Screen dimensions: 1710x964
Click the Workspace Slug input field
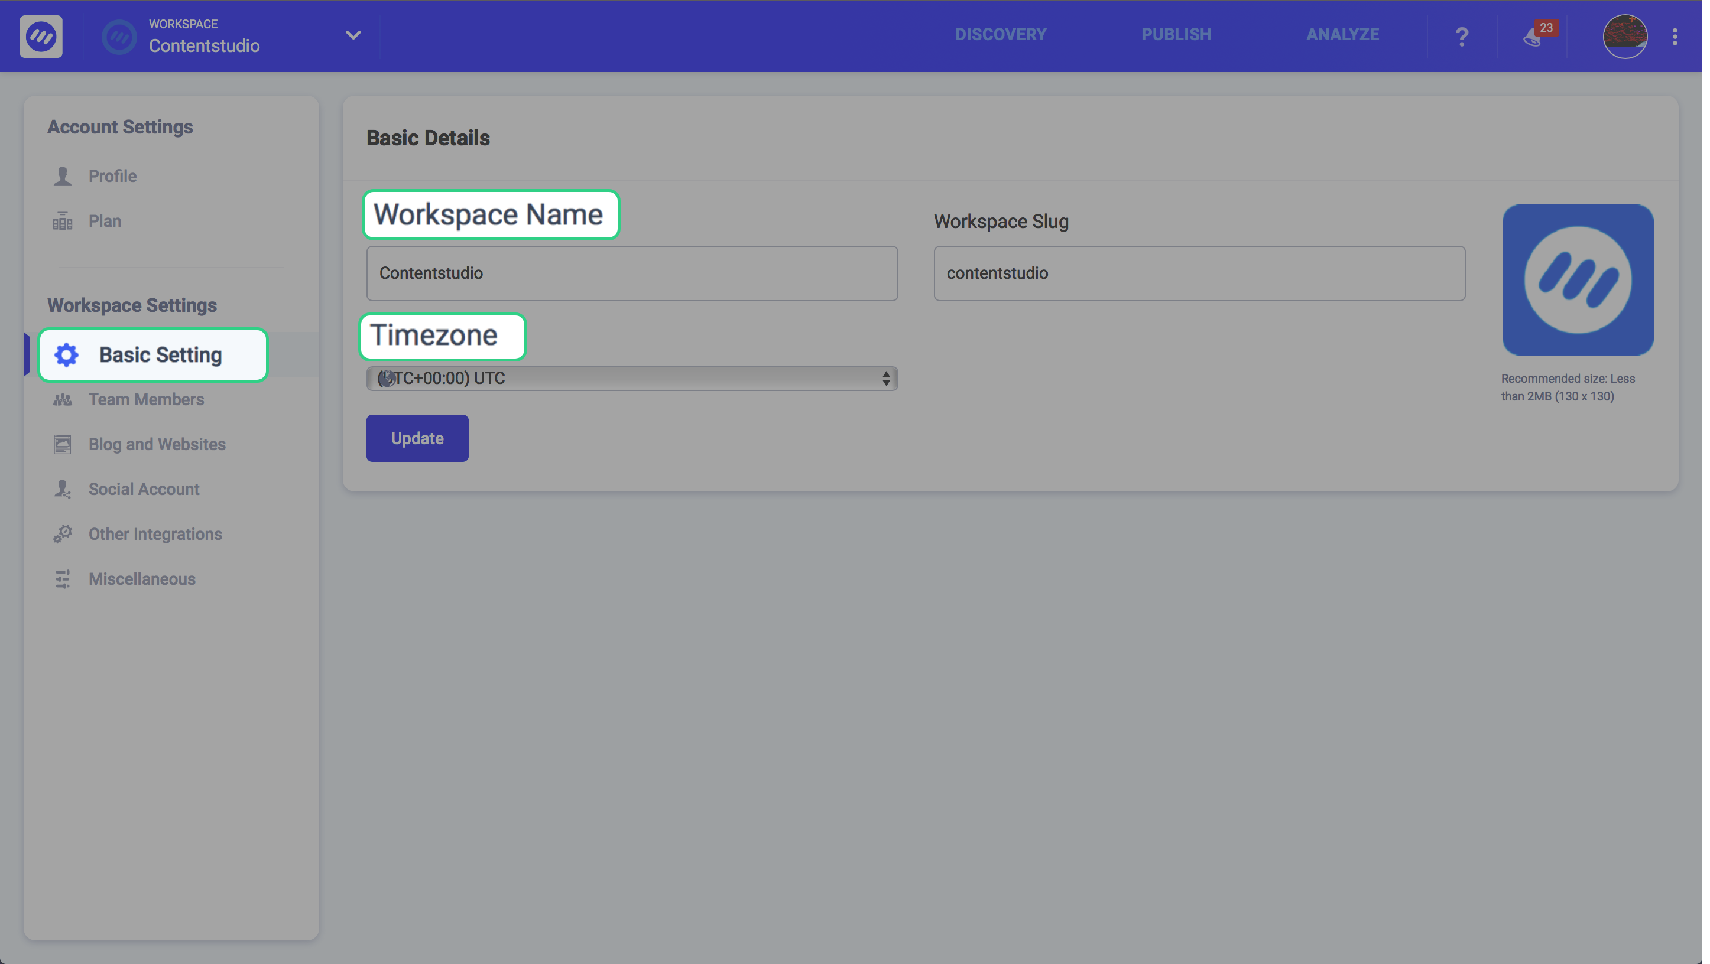point(1199,273)
